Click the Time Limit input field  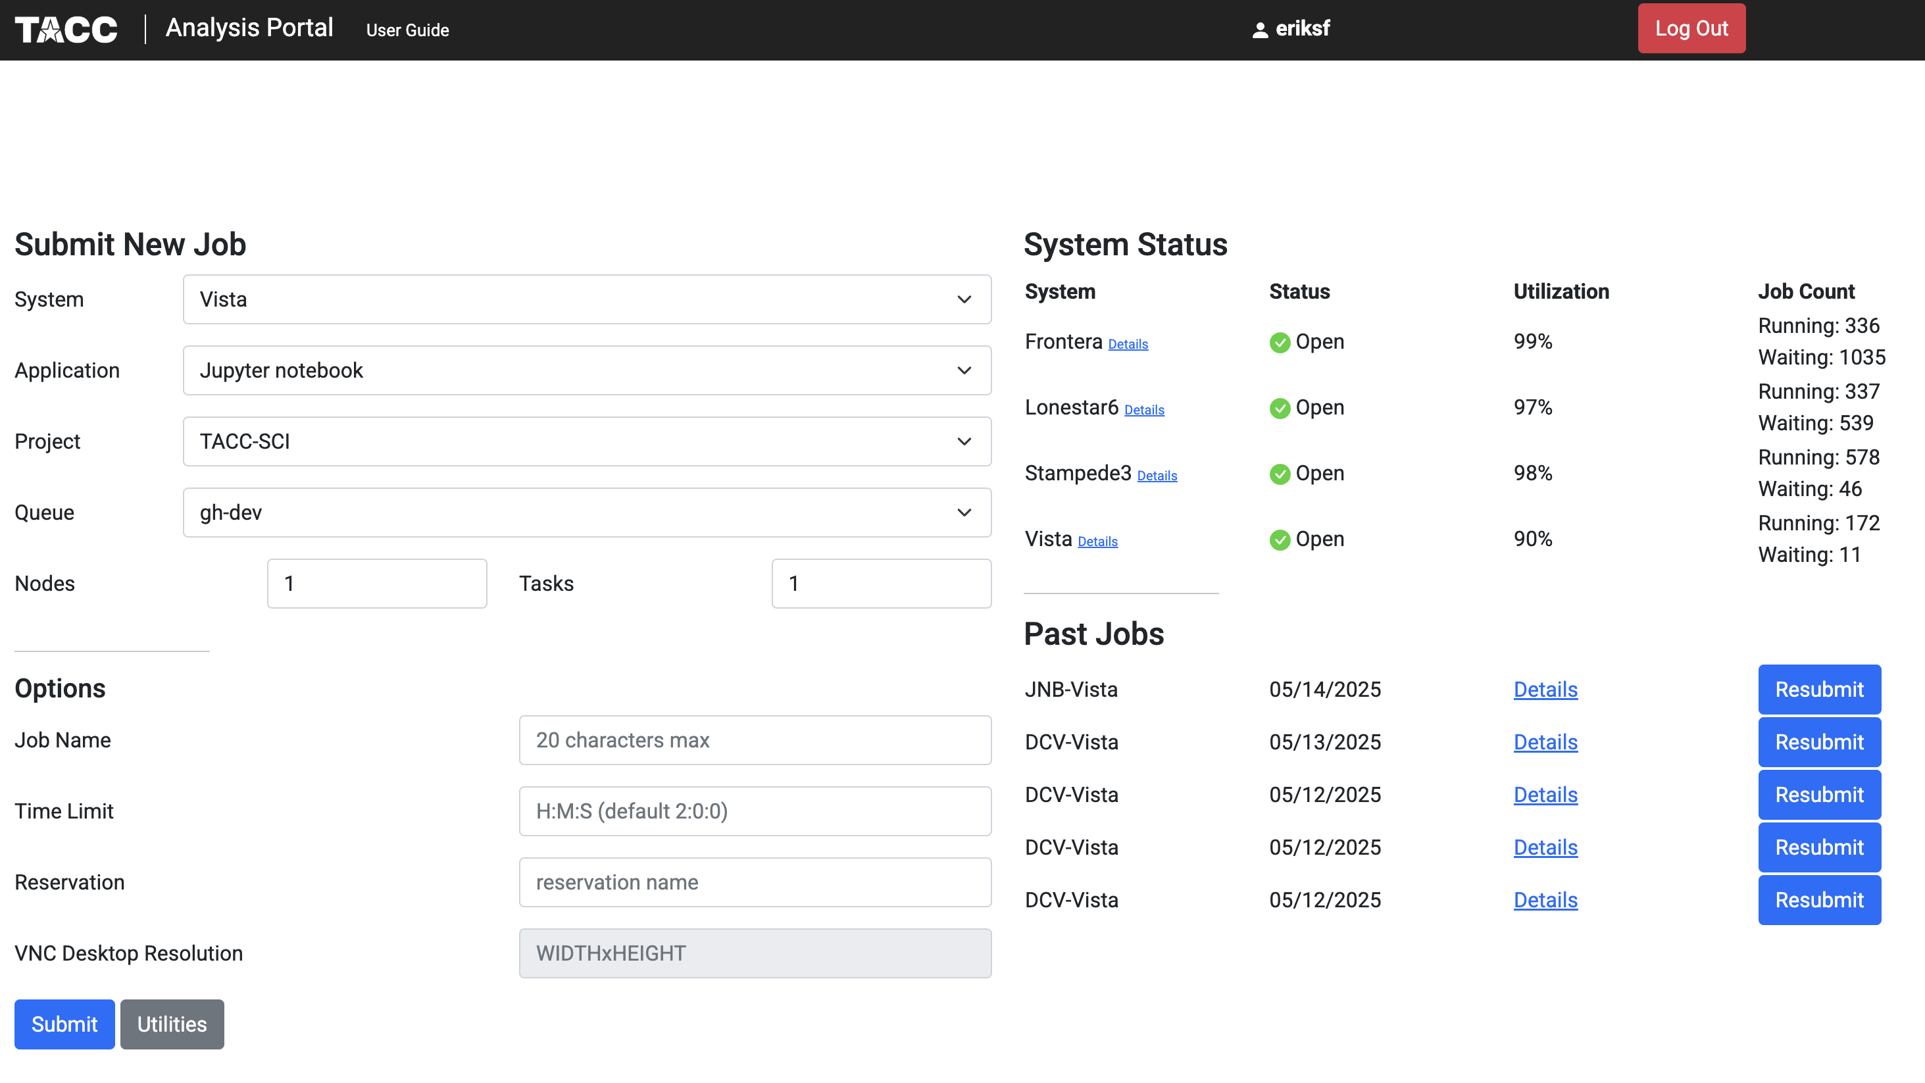tap(755, 811)
